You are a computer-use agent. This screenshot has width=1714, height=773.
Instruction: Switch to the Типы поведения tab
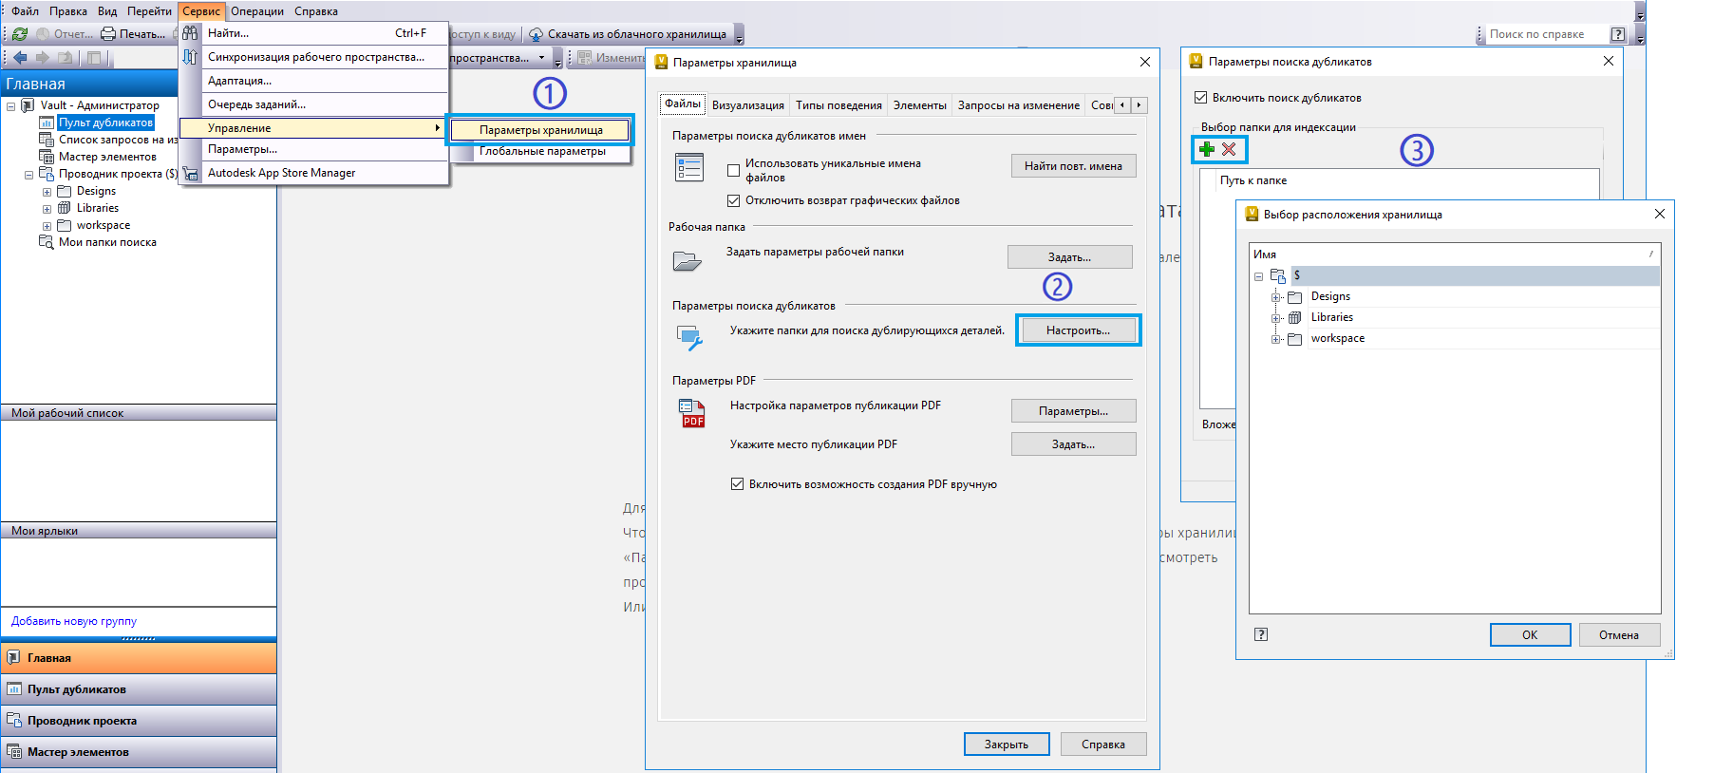pyautogui.click(x=838, y=105)
